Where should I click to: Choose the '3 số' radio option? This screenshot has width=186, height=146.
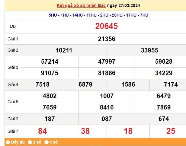pos(46,142)
